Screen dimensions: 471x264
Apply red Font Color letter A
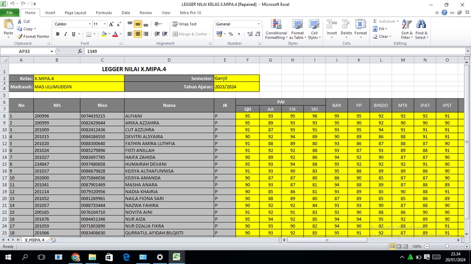[x=115, y=34]
